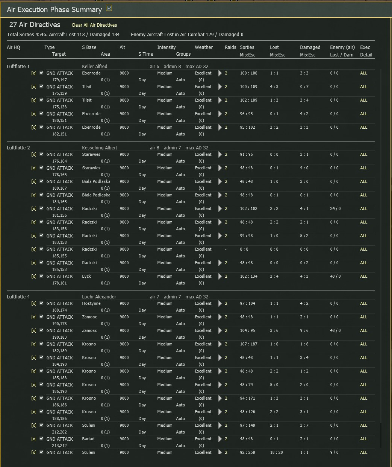Image resolution: width=392 pixels, height=467 pixels.
Task: Click [x] on the Biala Podlaska 180,167 directive
Action: click(x=34, y=181)
